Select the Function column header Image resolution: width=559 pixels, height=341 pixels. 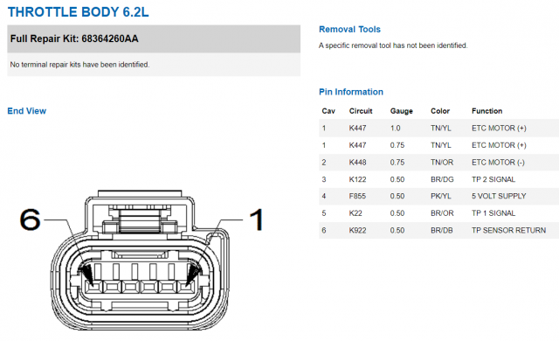point(487,111)
